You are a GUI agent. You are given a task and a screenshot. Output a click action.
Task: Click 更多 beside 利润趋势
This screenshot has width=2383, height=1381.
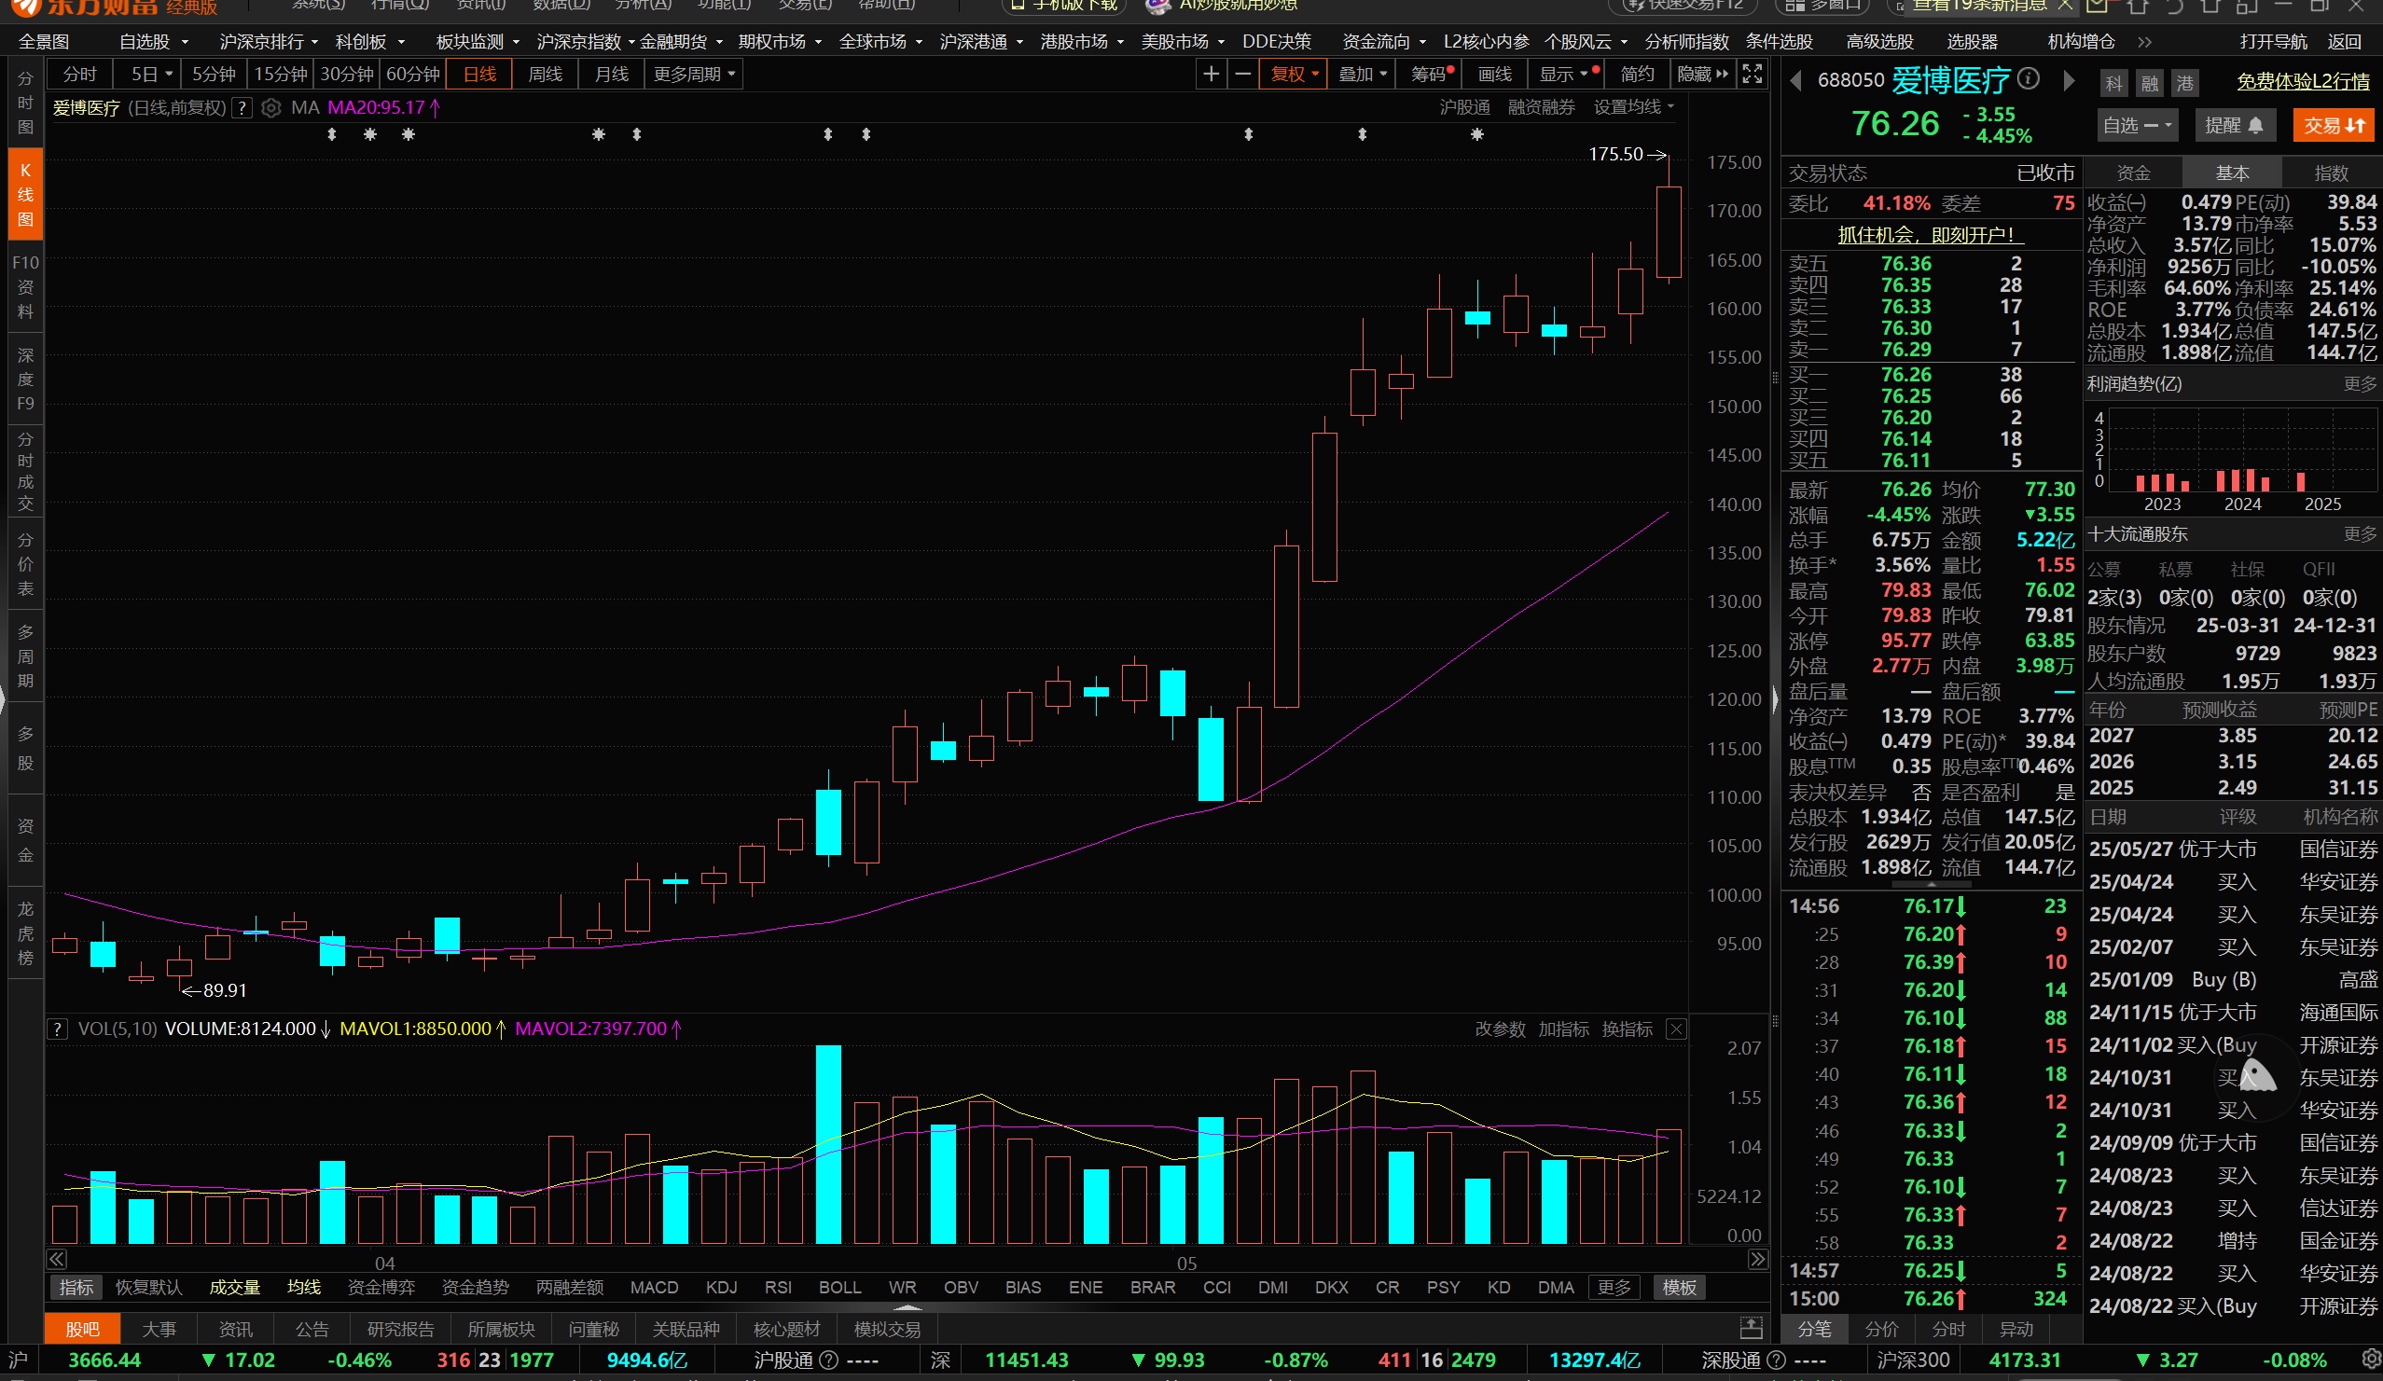pos(2361,384)
